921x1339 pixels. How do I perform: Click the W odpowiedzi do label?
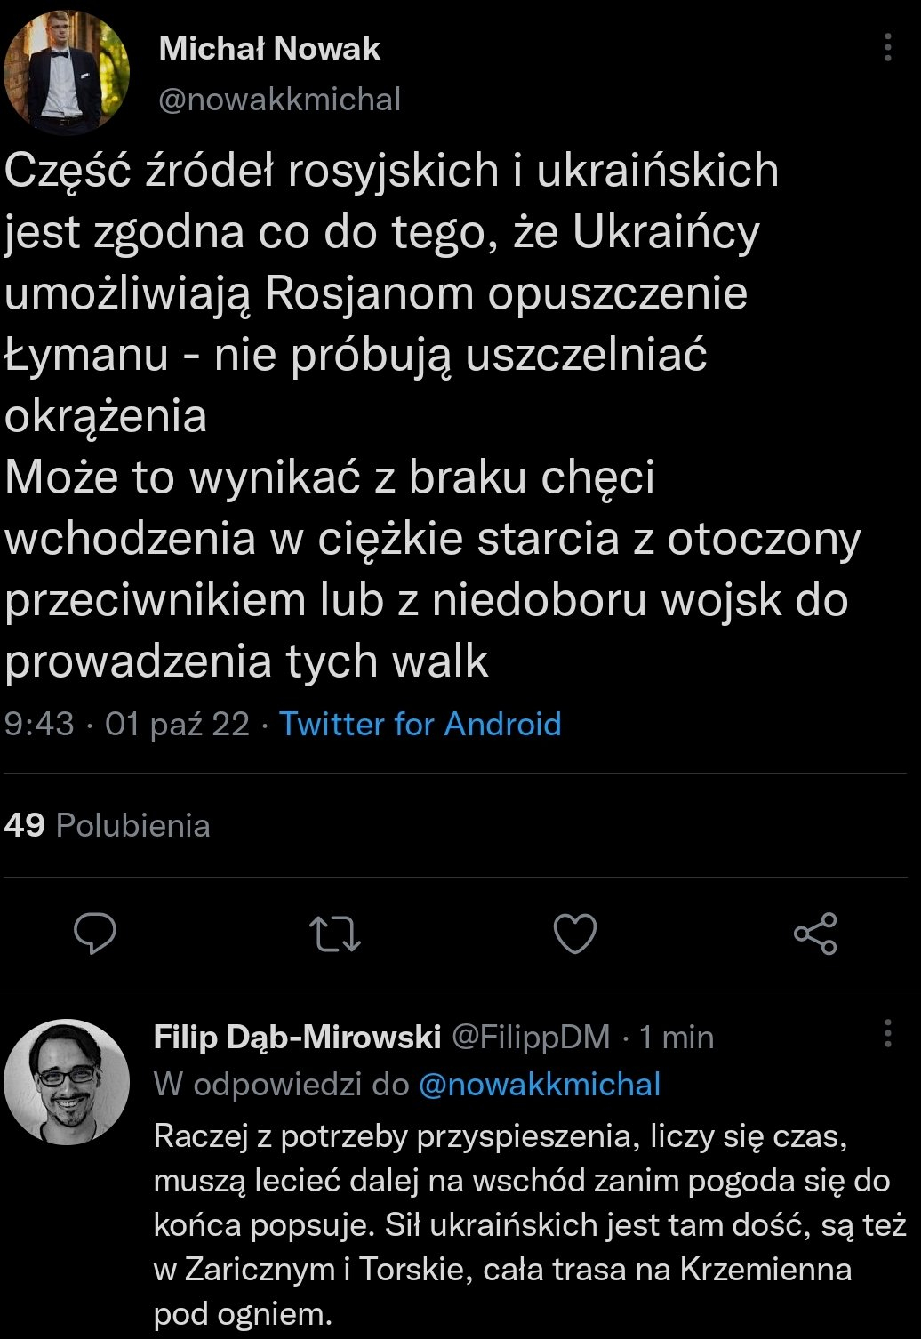pos(281,1084)
